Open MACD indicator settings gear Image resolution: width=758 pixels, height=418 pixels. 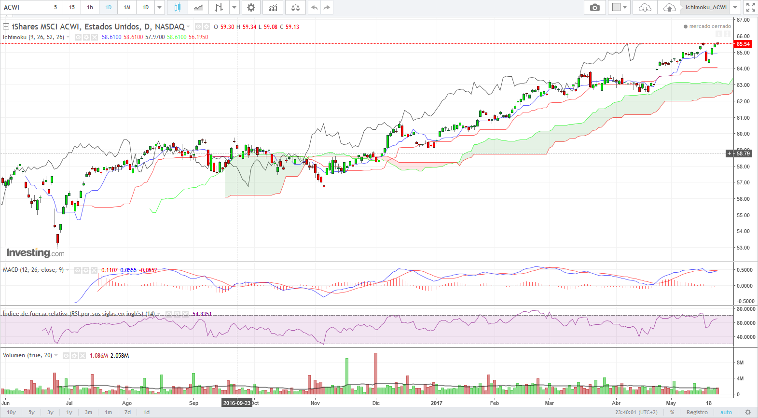point(86,270)
